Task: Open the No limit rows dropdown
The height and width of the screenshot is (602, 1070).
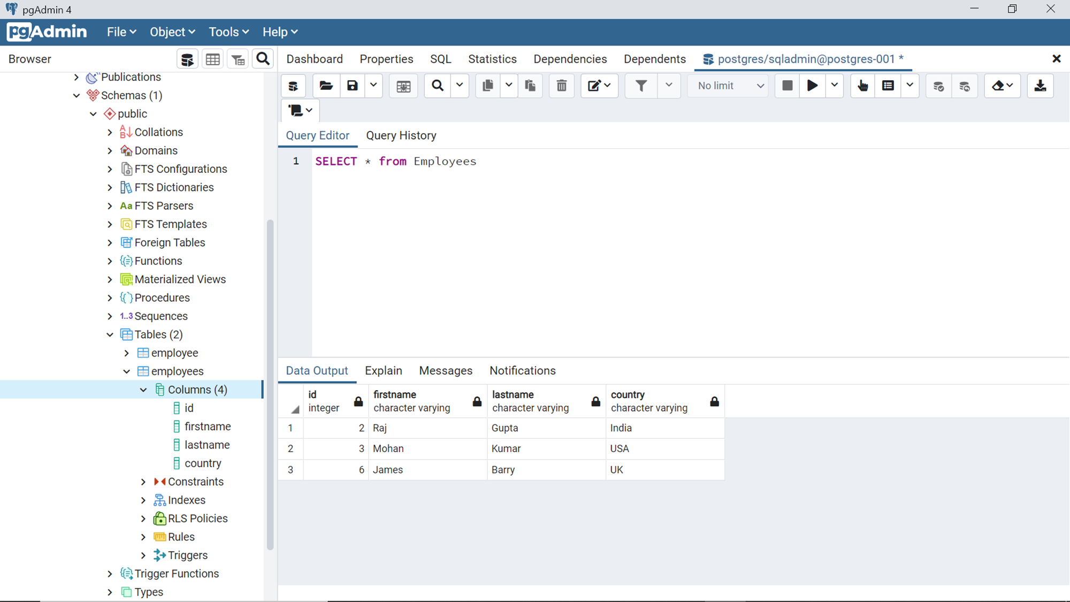Action: [730, 86]
